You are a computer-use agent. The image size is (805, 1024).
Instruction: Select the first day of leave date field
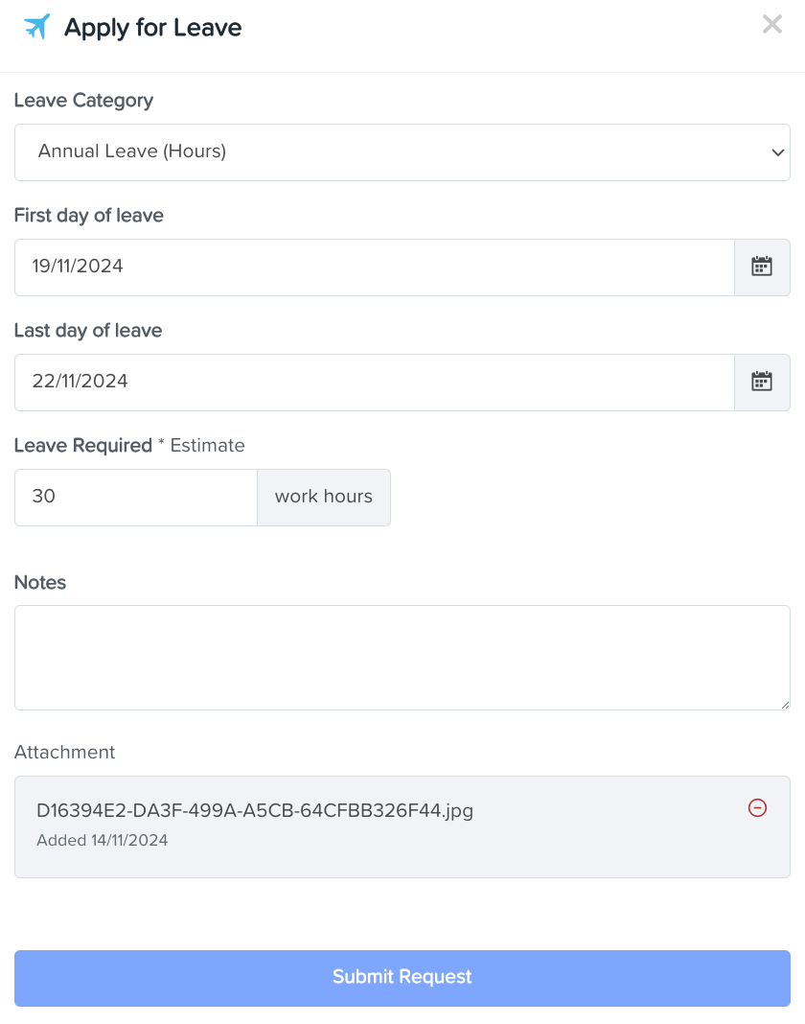[374, 267]
